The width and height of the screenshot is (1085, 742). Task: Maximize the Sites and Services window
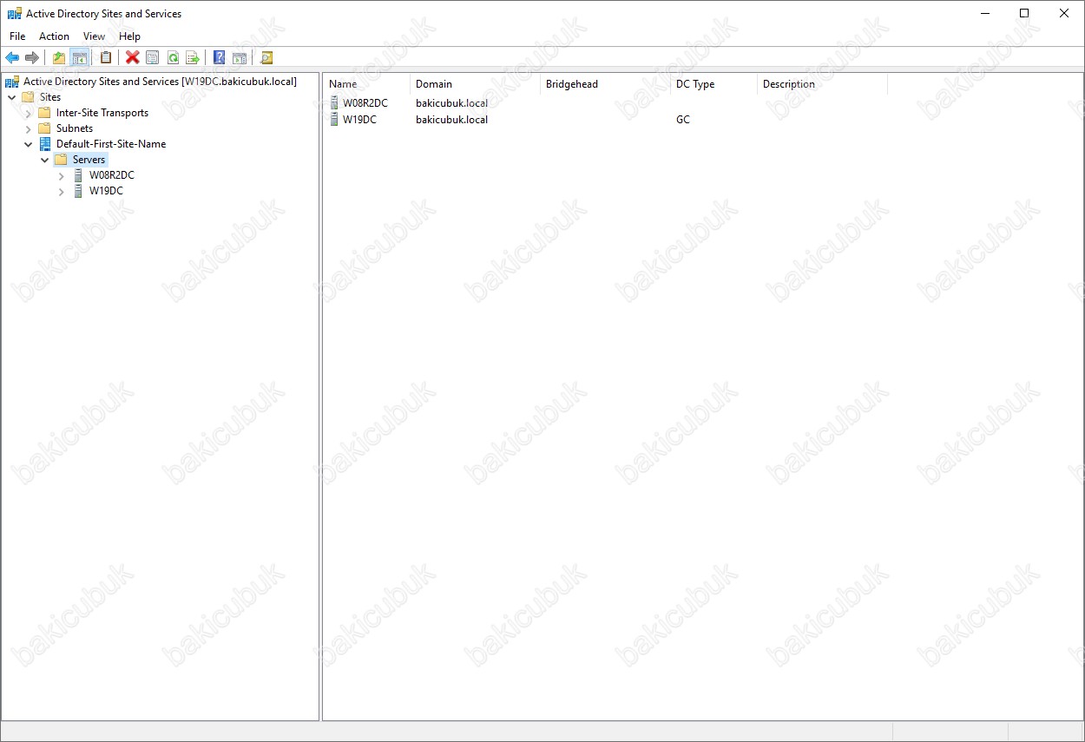point(1024,13)
